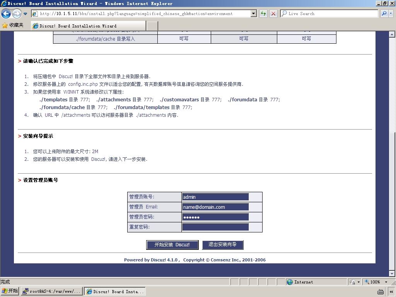Click the 您可以上传附件的最大尺寸: 2M line
396x297 pixels.
point(65,152)
